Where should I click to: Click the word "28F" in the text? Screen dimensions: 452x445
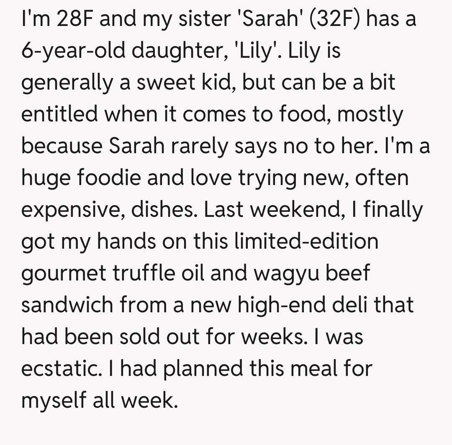coord(74,20)
